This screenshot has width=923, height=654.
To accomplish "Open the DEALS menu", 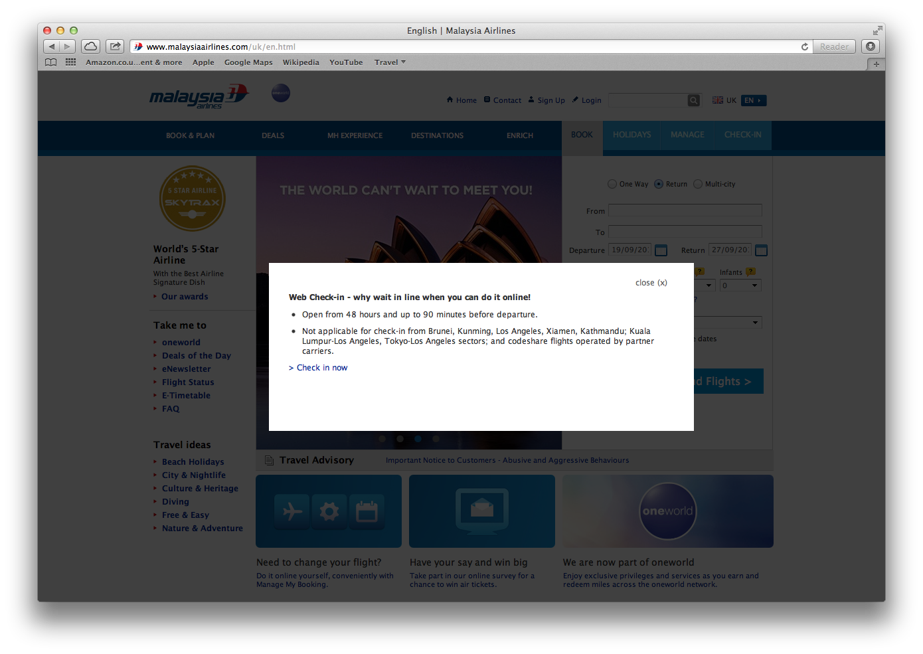I will point(273,135).
